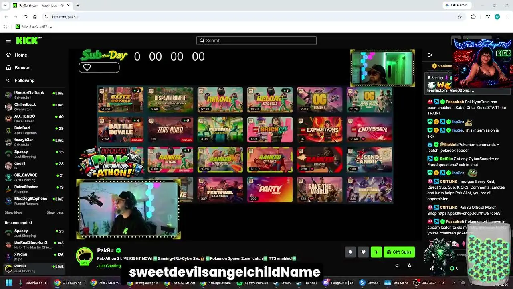Open Chrome three-dot menu
Viewport: 513px width, 289px height.
[x=507, y=17]
